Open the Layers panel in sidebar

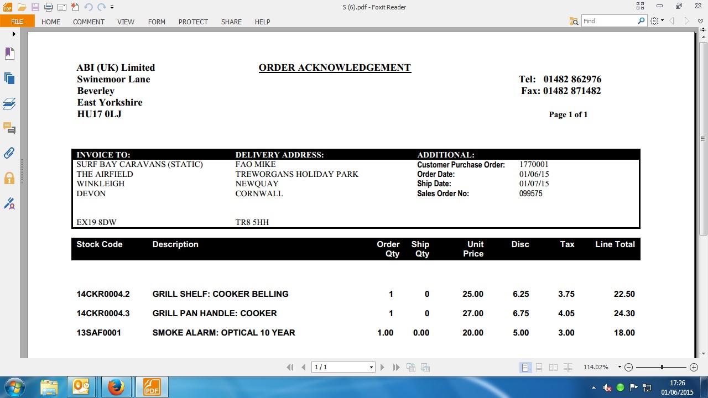[9, 103]
